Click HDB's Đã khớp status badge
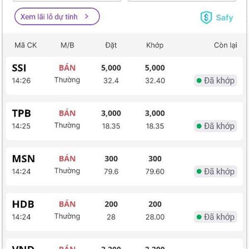This screenshot has height=249, width=249. [215, 217]
